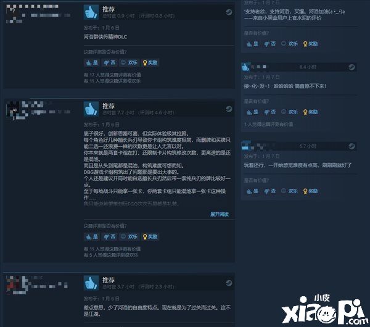
Task: Vote 否 on the 7.7-hour review
Action: tap(110, 236)
